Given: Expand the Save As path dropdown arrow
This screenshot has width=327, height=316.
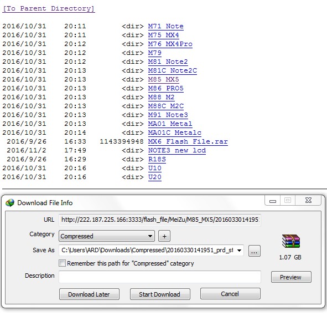Looking at the screenshot, I should pyautogui.click(x=239, y=251).
